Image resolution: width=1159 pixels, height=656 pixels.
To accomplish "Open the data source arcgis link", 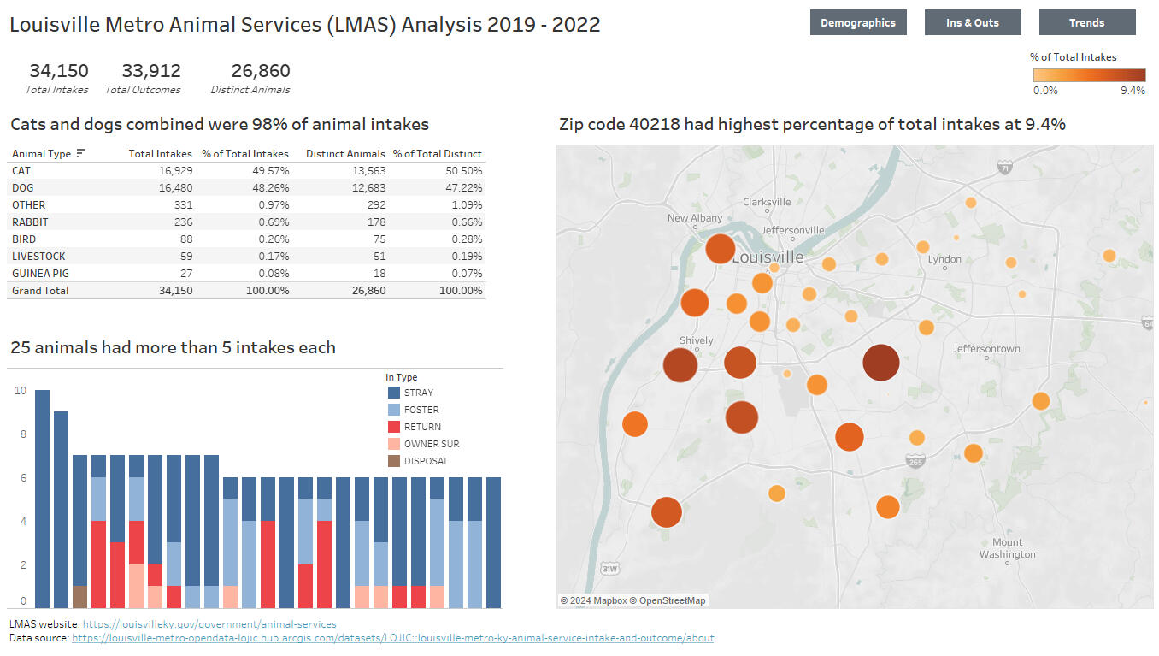I will click(392, 638).
